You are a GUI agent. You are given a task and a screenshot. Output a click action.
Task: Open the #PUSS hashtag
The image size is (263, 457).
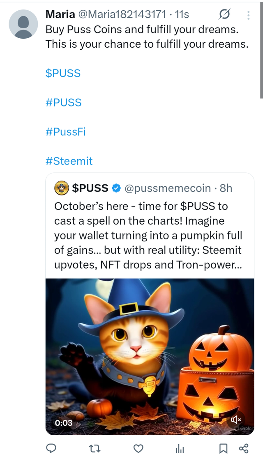point(63,102)
